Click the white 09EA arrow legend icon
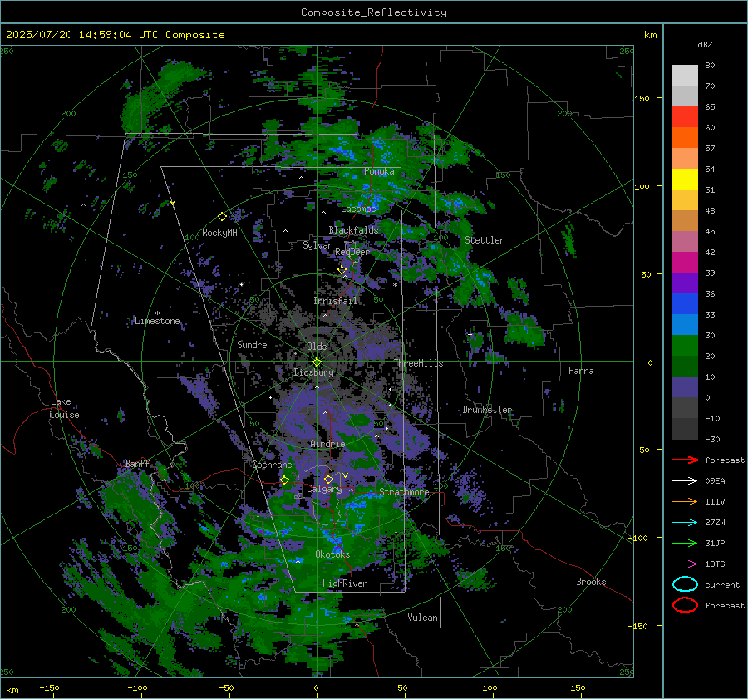Image resolution: width=748 pixels, height=699 pixels. tap(685, 481)
